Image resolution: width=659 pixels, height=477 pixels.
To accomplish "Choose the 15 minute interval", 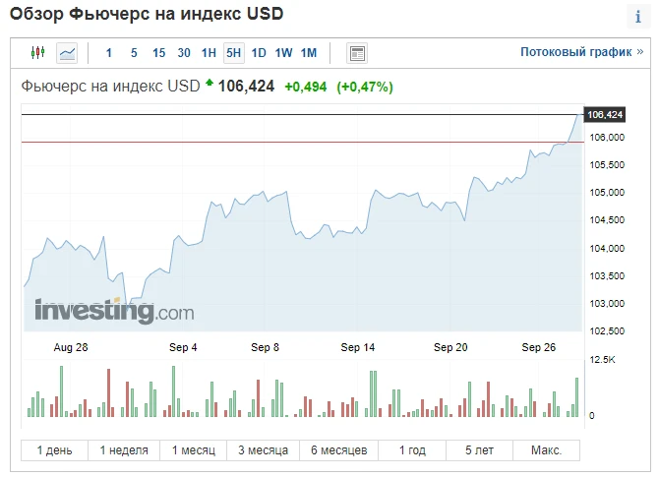I will 159,53.
